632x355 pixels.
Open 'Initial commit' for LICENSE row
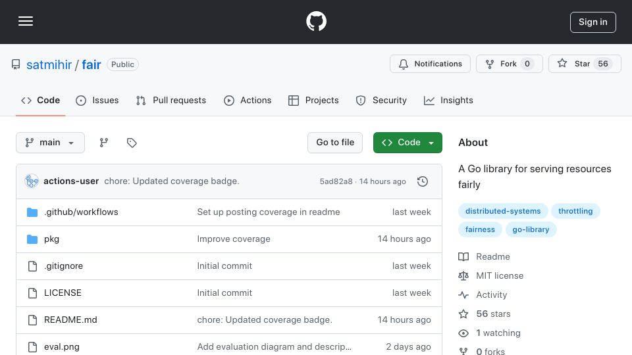pos(224,293)
